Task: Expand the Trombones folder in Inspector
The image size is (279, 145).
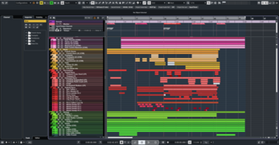Action: pos(27,38)
